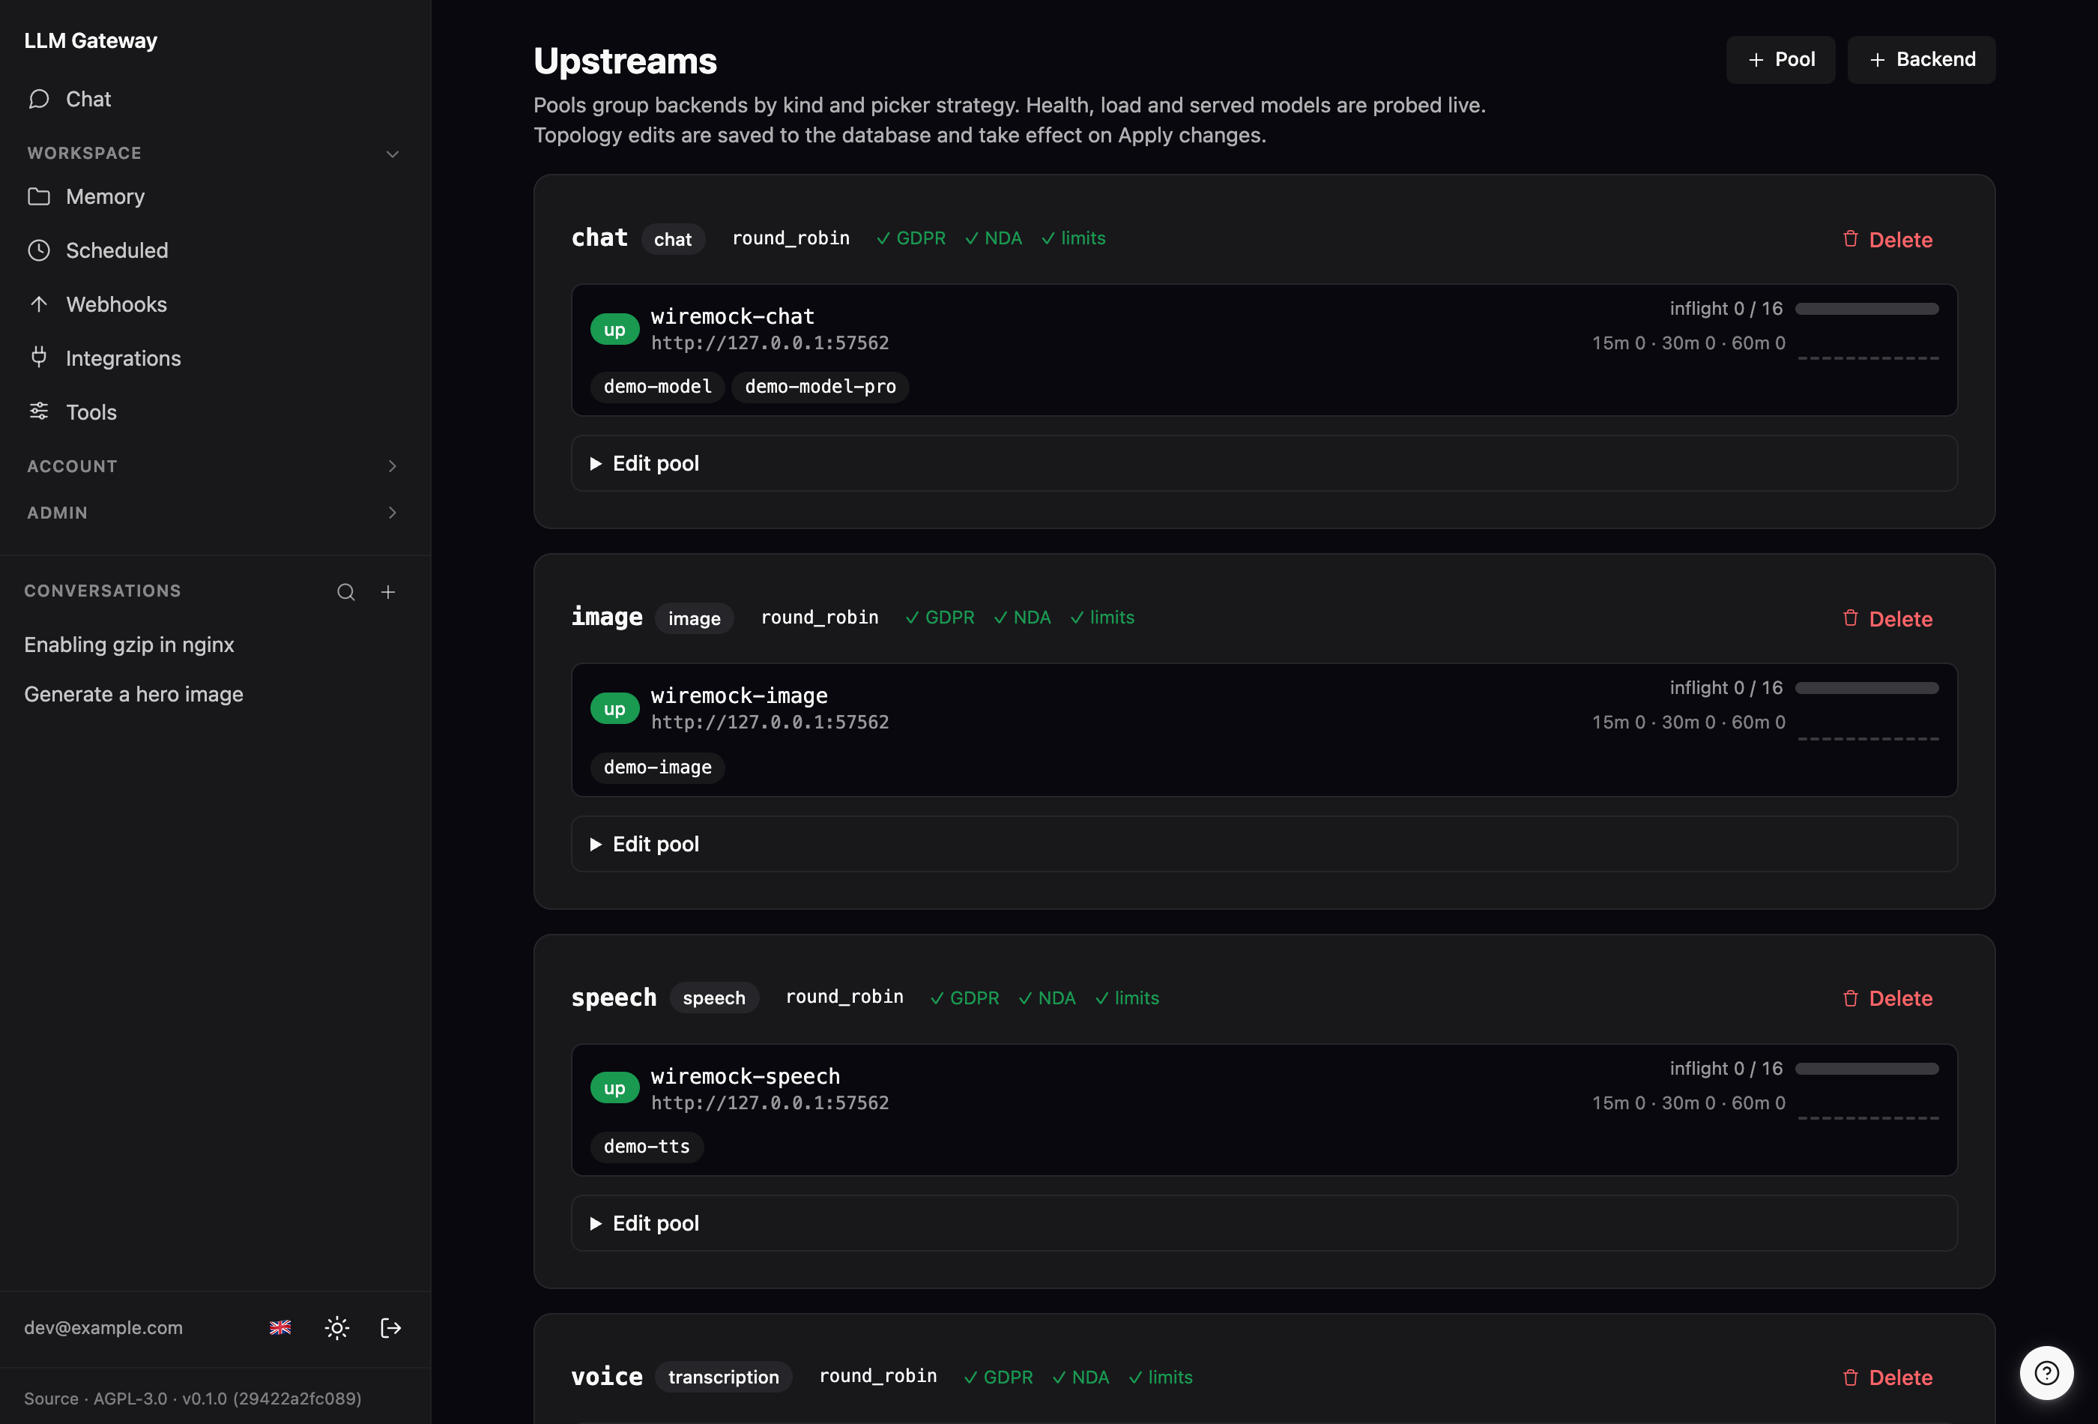
Task: Click the Chat speech bubble icon
Action: coord(39,100)
